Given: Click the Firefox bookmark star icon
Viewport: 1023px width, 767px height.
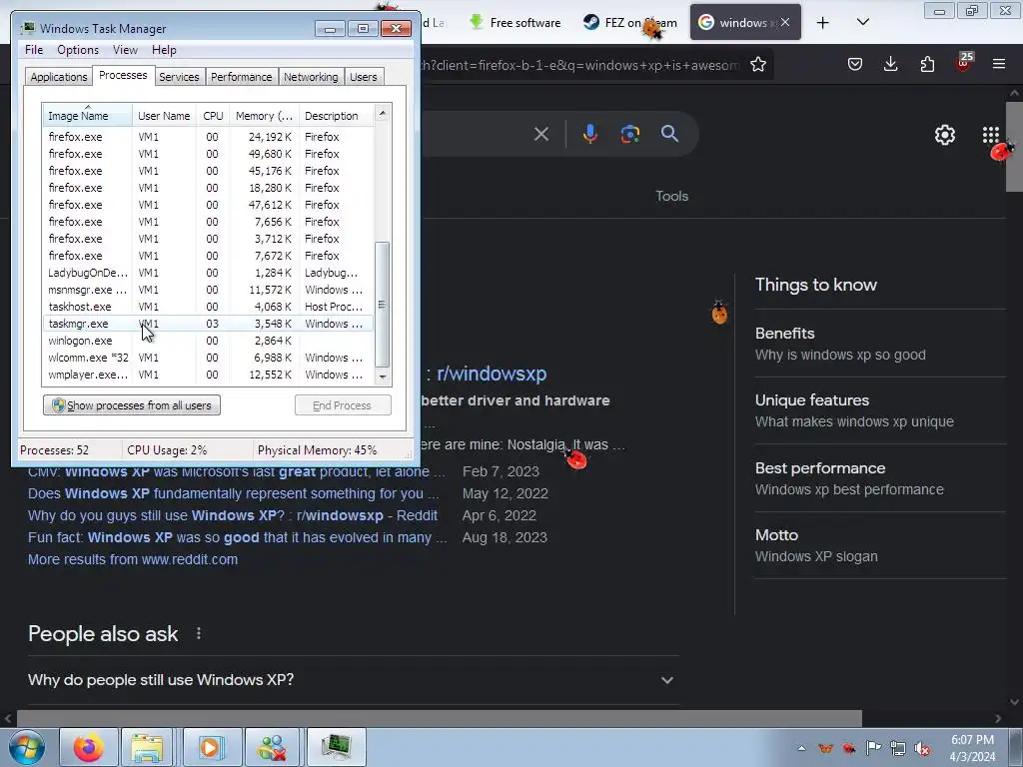Looking at the screenshot, I should (757, 64).
